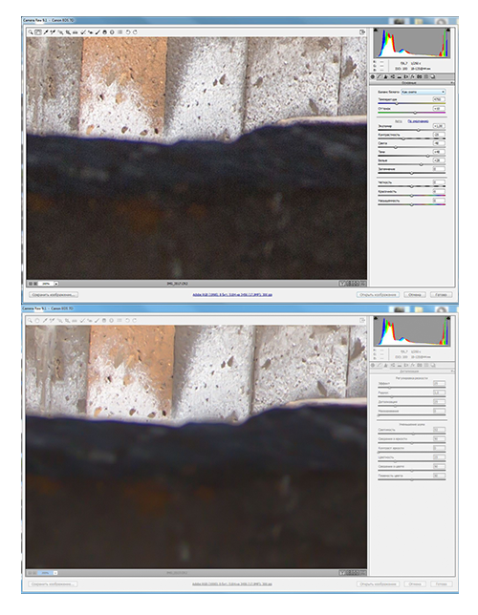Choose the Adjustment Brush in the top window toolbar
Screen dimensions: 478x615
98,32
